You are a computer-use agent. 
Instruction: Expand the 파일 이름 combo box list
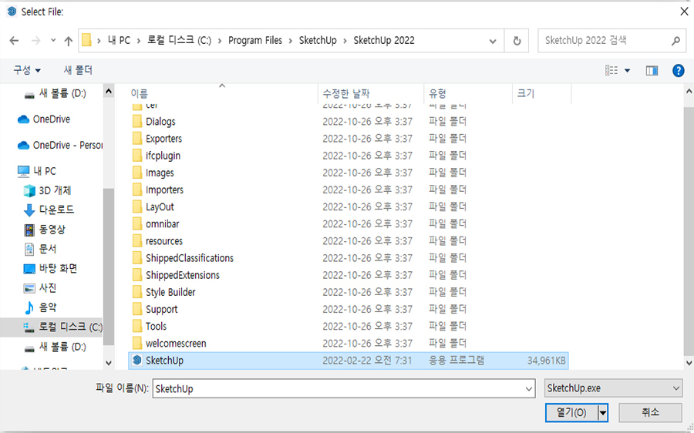coord(528,389)
